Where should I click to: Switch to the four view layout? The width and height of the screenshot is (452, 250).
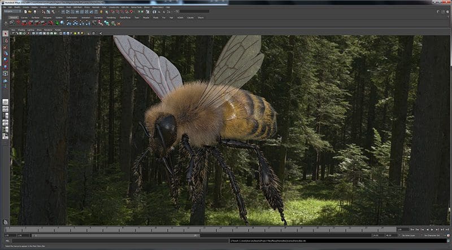click(6, 109)
